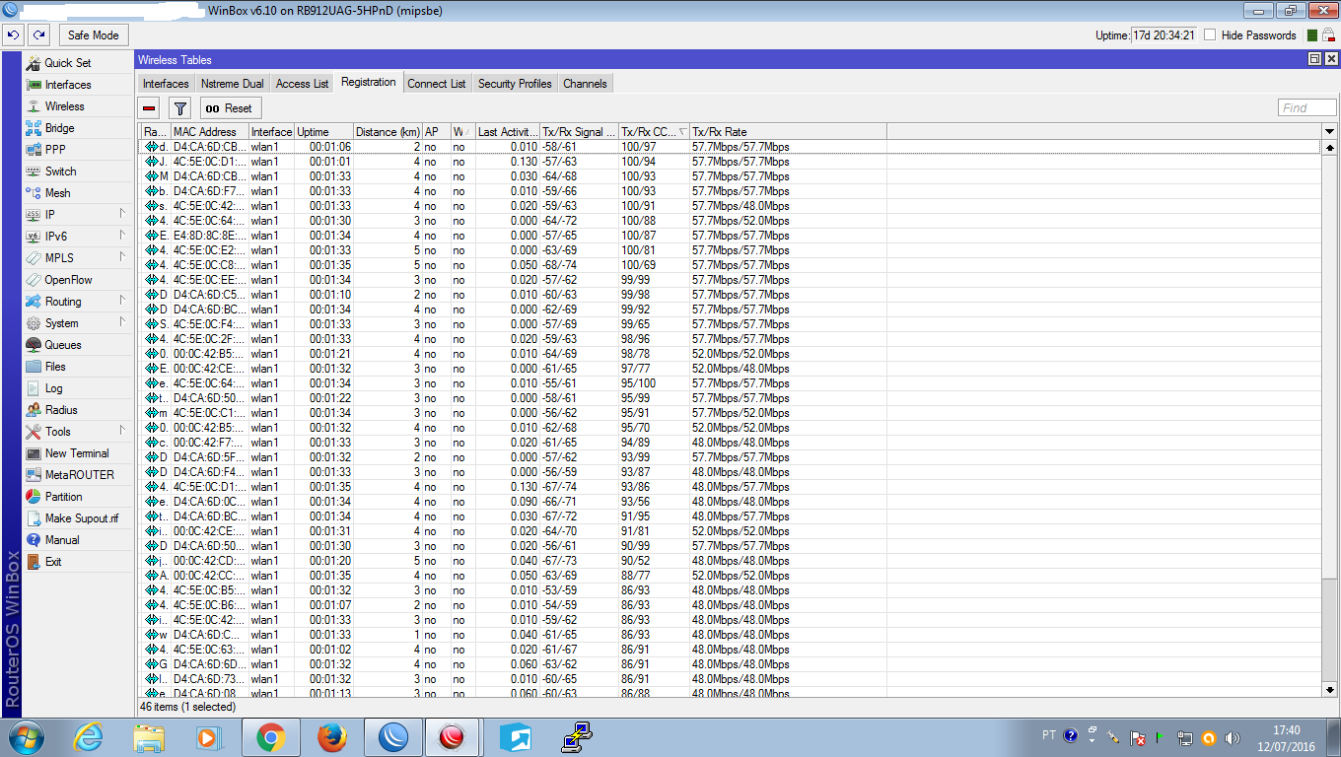The height and width of the screenshot is (757, 1341).
Task: Open the table columns dropdown arrow
Action: click(1329, 132)
